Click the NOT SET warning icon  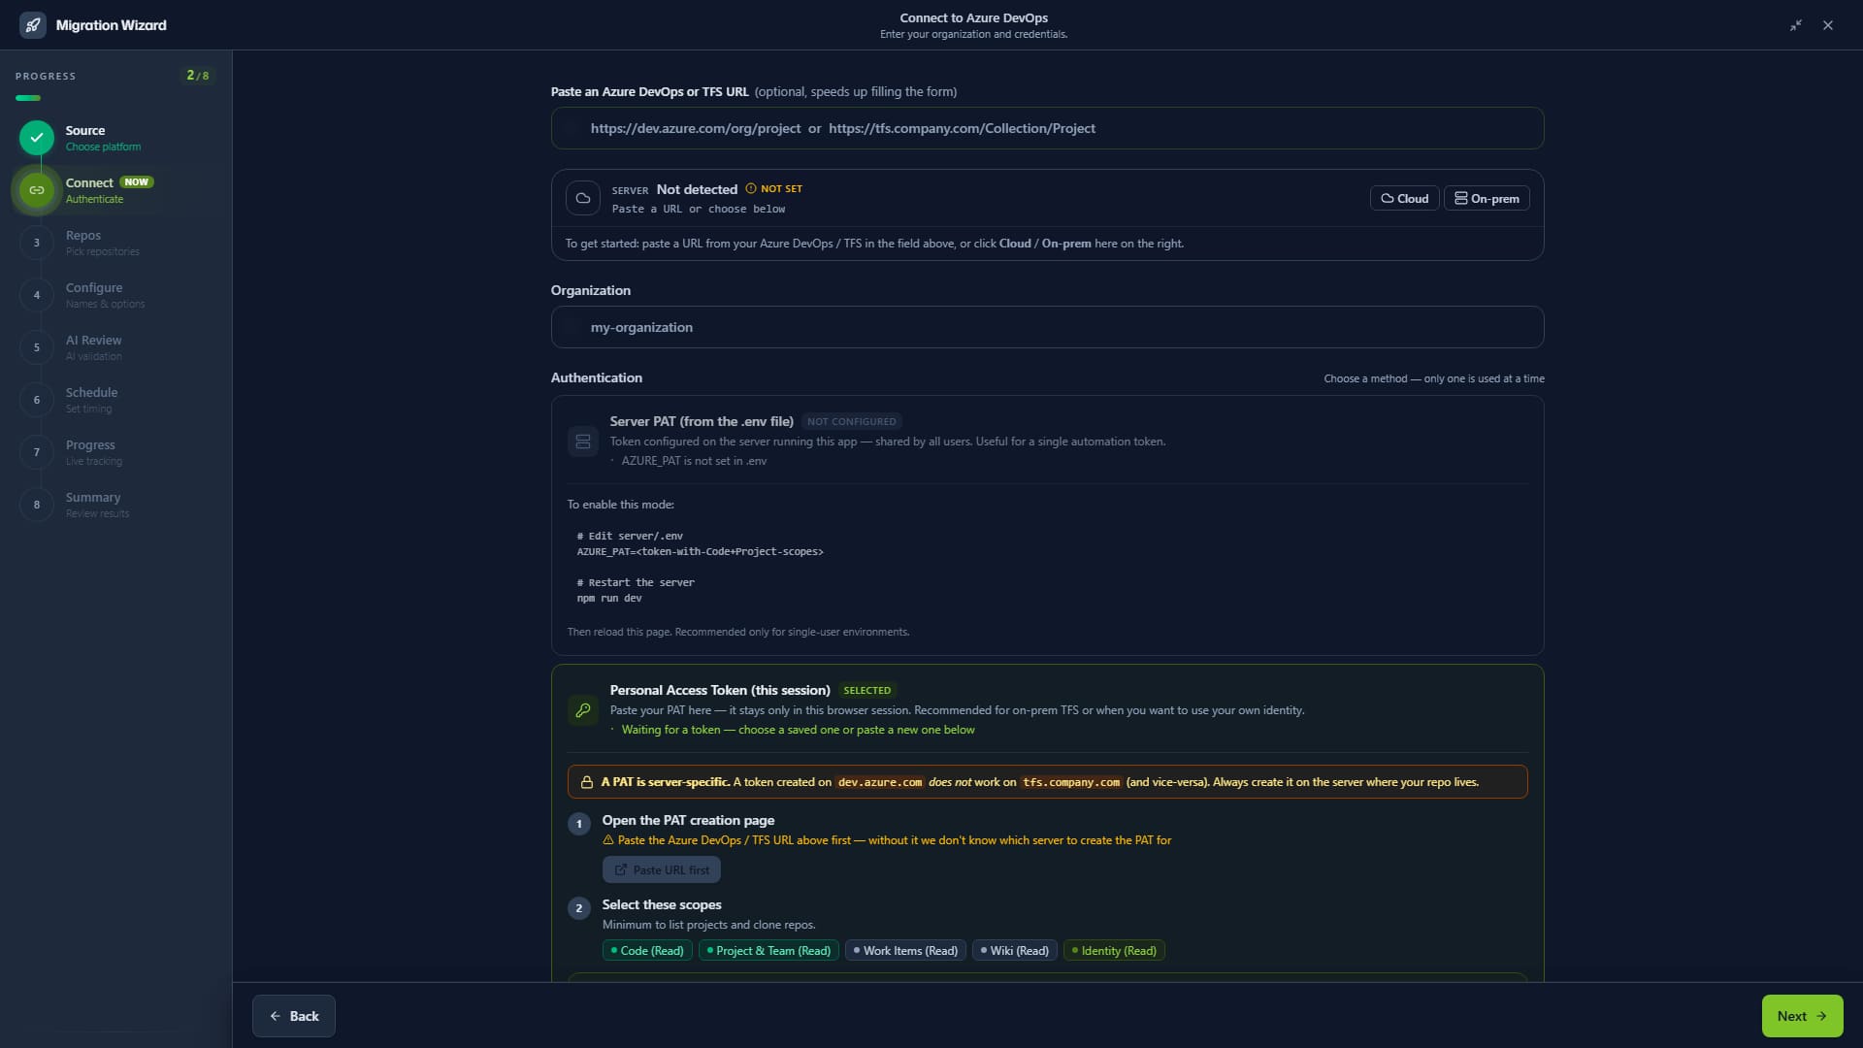[750, 188]
